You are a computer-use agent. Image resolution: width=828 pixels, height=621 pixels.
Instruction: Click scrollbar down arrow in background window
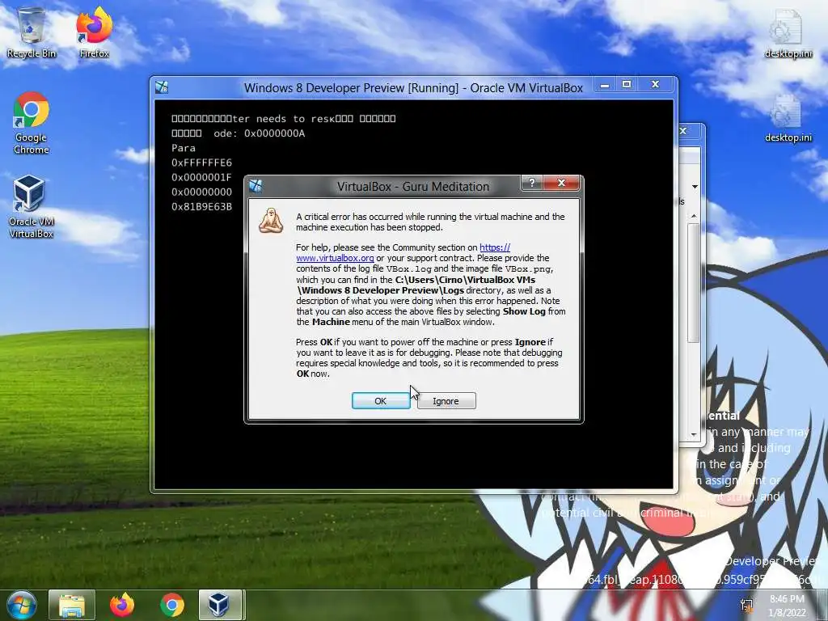694,434
